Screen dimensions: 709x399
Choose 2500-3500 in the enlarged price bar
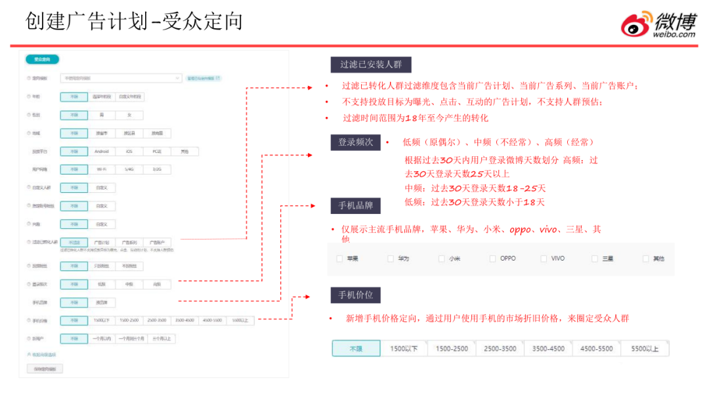[x=500, y=348]
